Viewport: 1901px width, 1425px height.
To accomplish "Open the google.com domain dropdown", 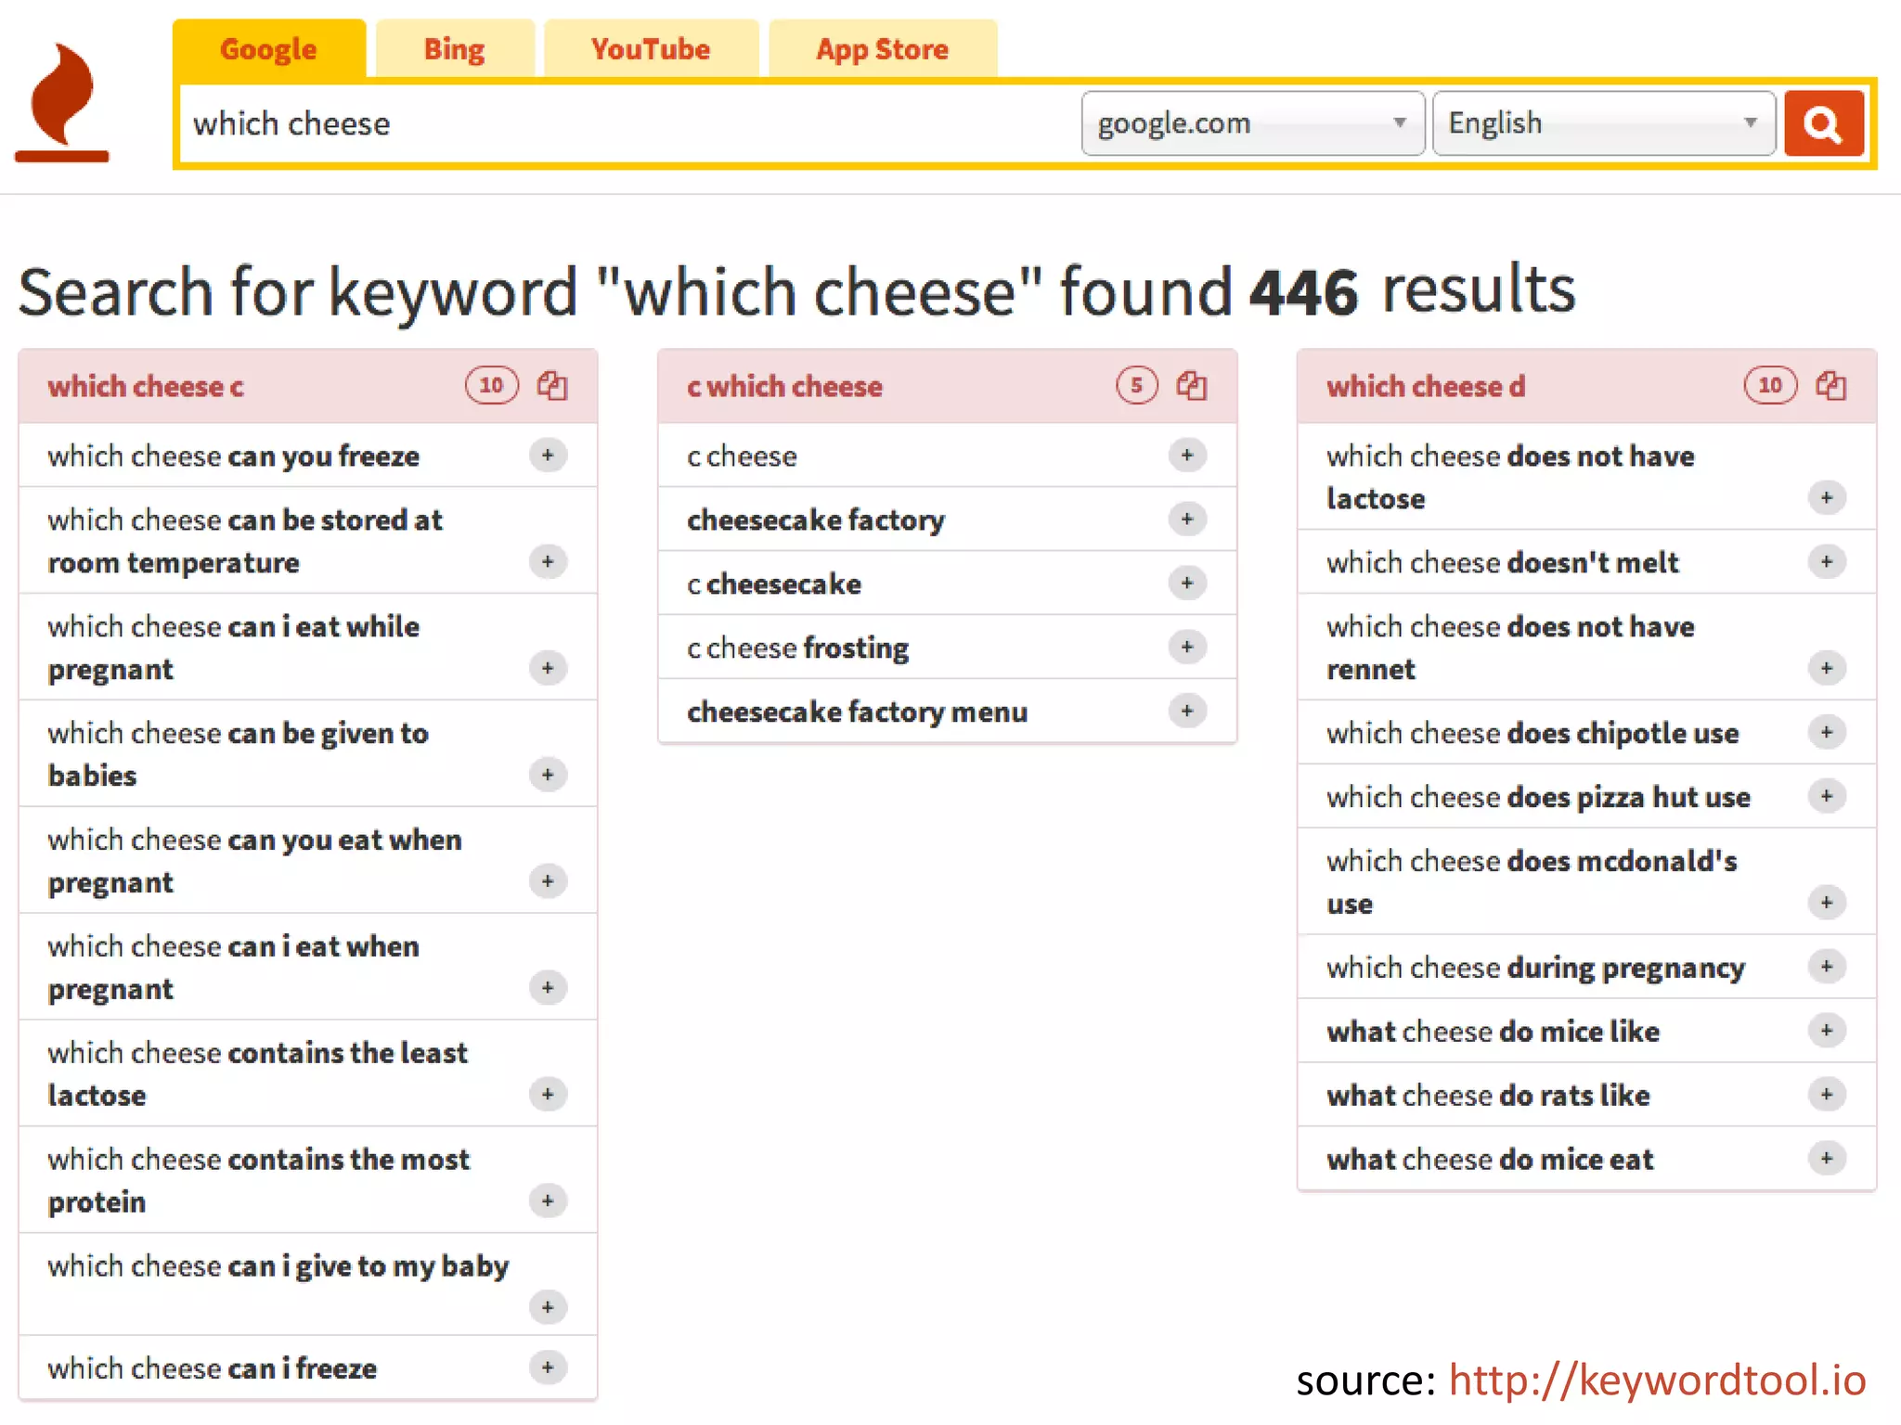I will (1251, 123).
